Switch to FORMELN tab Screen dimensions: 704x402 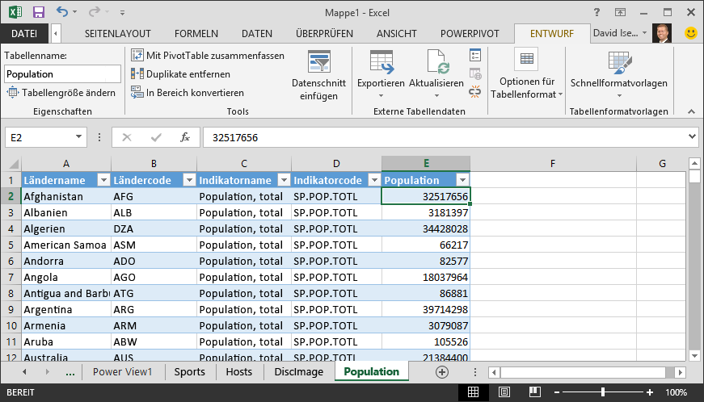click(x=196, y=34)
